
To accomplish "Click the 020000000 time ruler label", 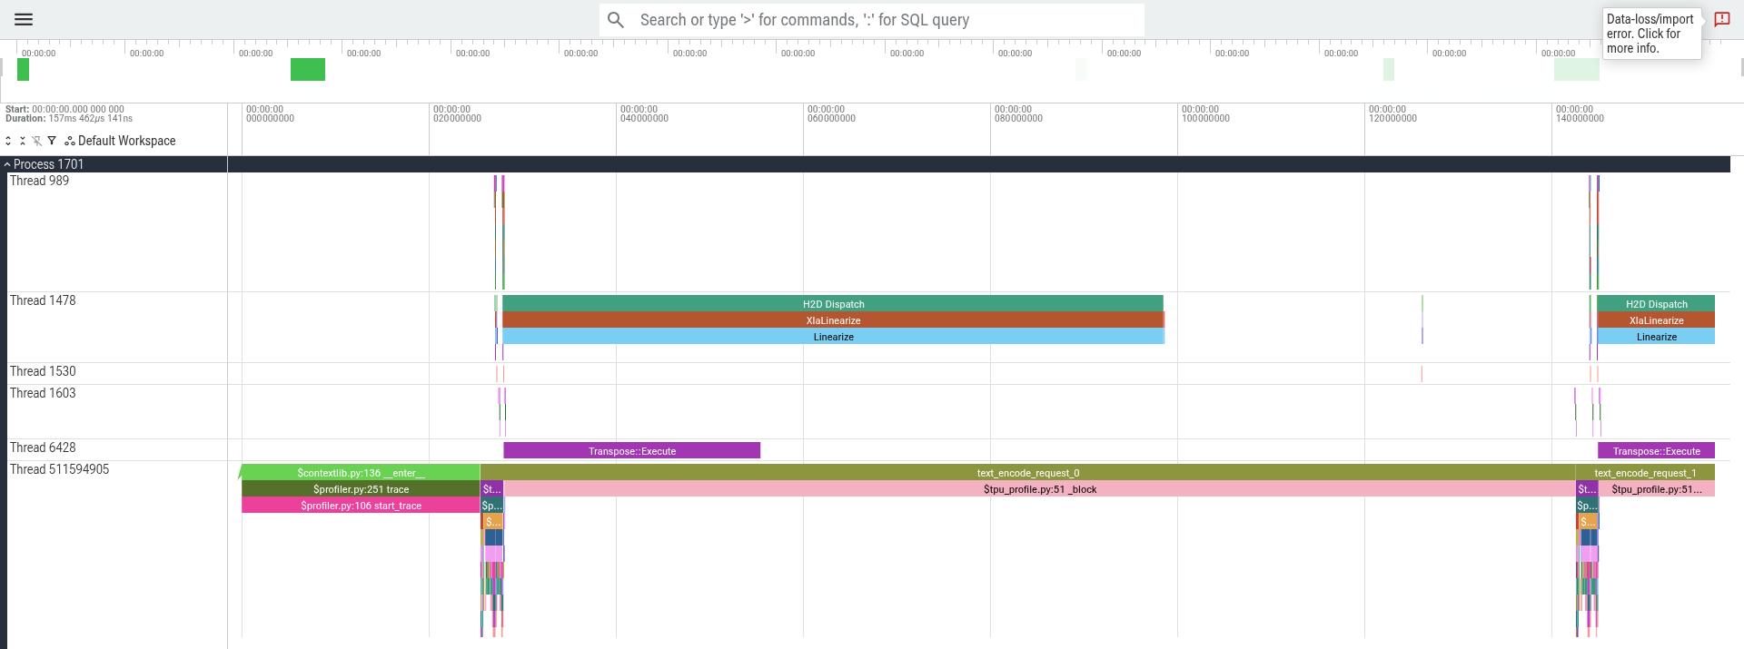I will pos(457,119).
